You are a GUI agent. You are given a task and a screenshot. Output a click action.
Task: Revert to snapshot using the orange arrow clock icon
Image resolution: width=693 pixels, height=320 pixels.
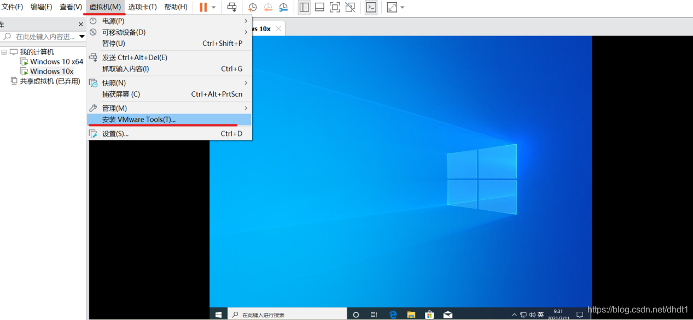coord(268,8)
